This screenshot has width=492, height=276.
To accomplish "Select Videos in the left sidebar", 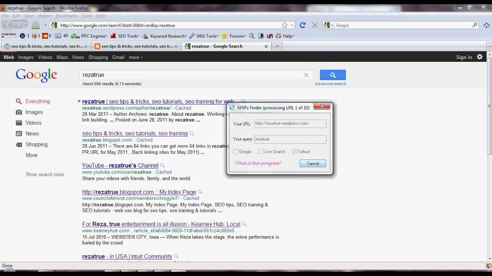I will click(x=33, y=123).
